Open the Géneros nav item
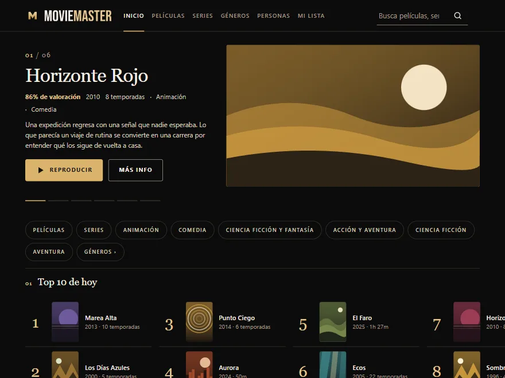The width and height of the screenshot is (505, 378). click(235, 16)
